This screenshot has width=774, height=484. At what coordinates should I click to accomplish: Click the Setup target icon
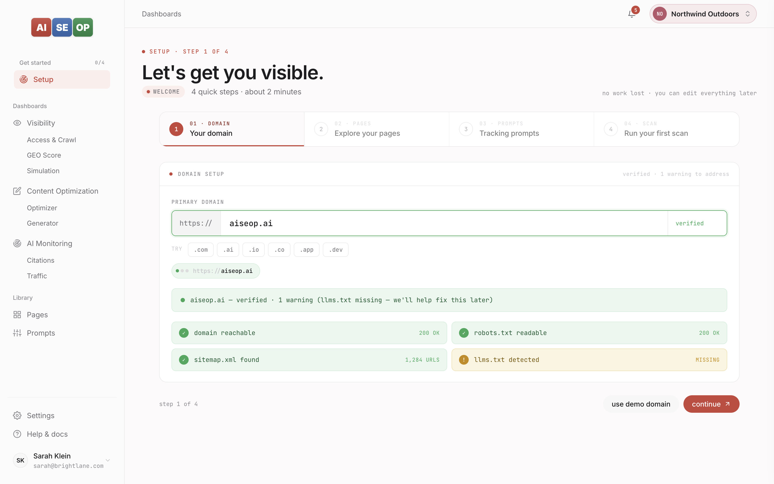(x=24, y=79)
